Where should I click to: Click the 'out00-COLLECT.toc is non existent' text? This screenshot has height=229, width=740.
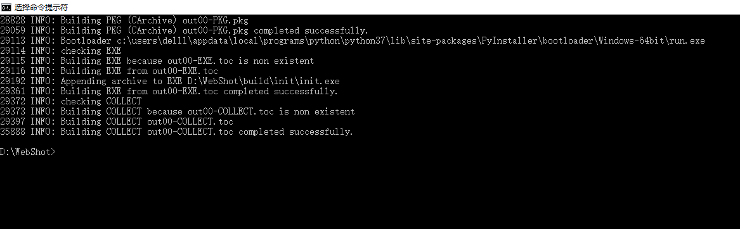[271, 112]
